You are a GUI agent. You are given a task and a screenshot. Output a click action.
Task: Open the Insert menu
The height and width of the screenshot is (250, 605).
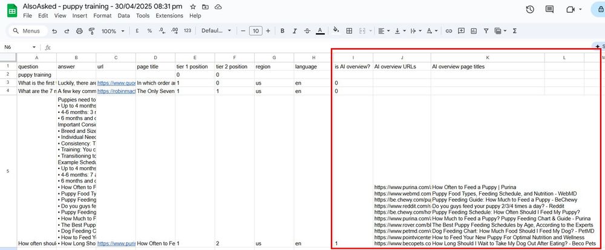click(x=80, y=16)
